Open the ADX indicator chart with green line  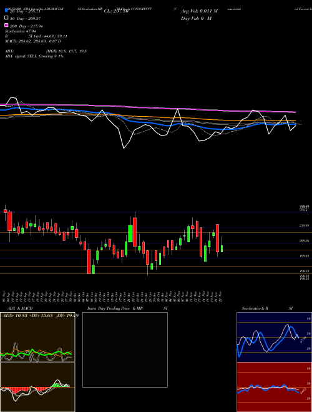(37, 337)
